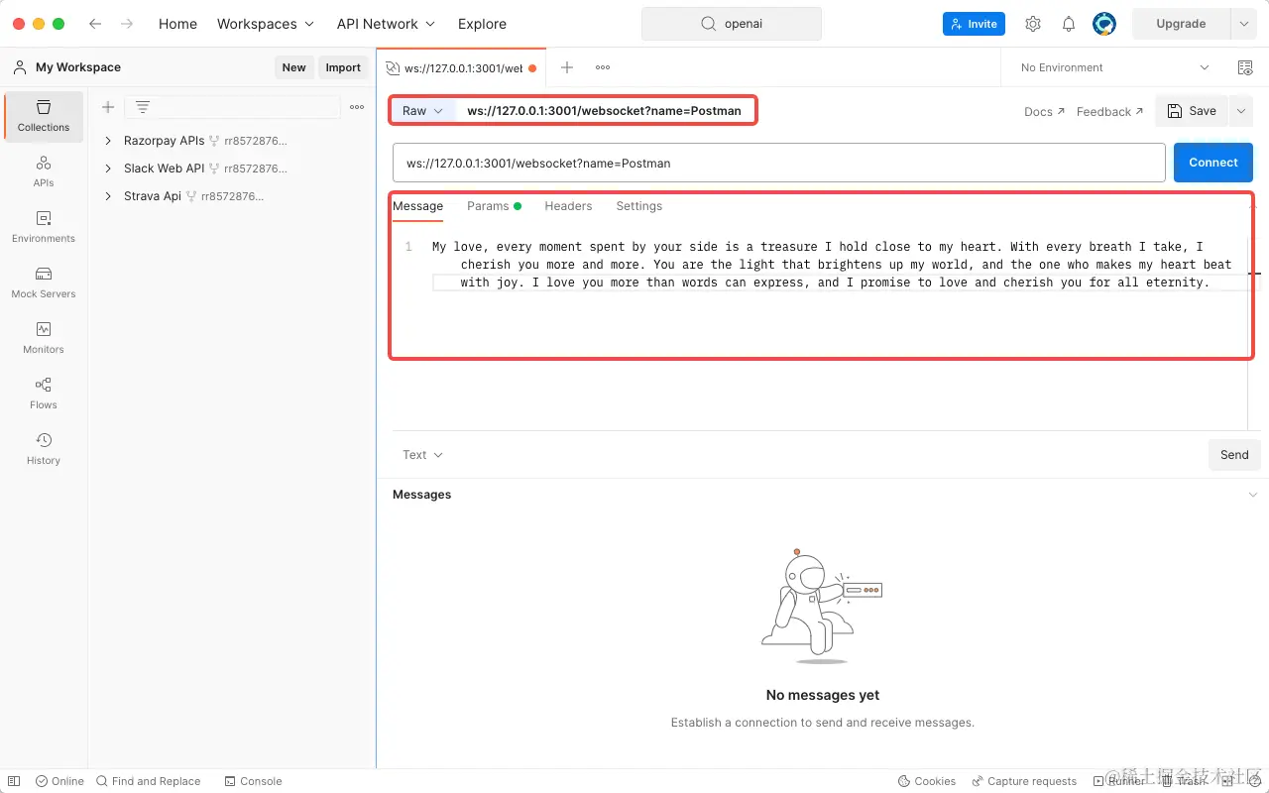The image size is (1269, 793).
Task: Collapse the Messages section
Action: point(1252,494)
